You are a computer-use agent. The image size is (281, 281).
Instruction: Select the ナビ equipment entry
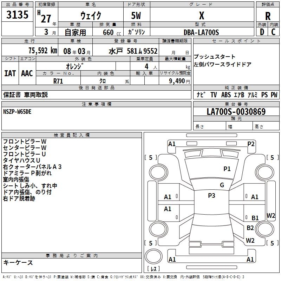(x=201, y=94)
